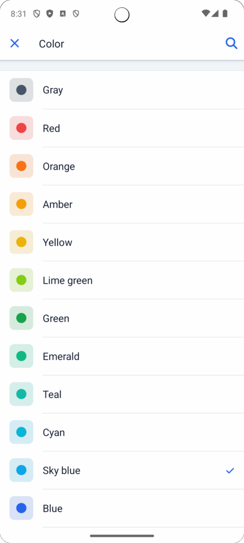
Task: Click the Sky blue checkmark
Action: point(230,471)
